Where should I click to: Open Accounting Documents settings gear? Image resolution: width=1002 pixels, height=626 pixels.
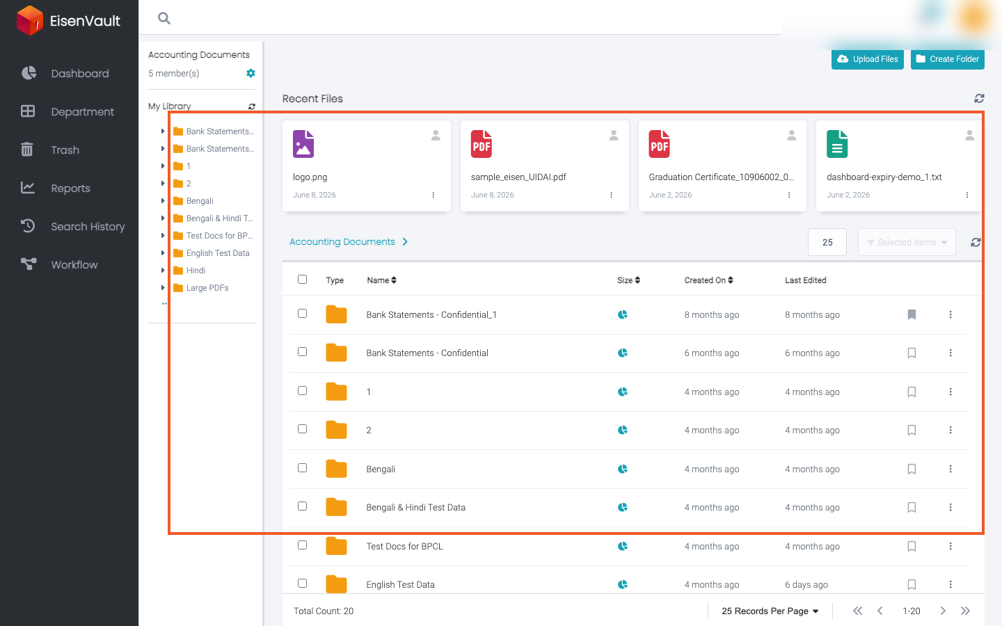(250, 73)
